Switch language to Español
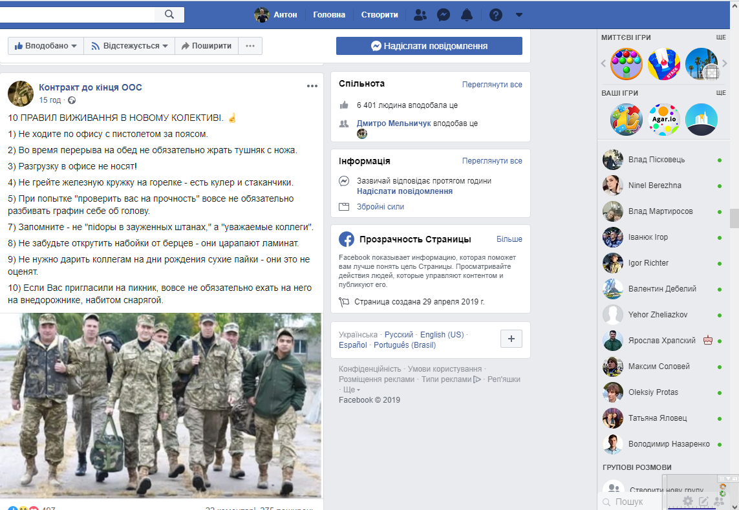Viewport: 739px width, 510px height. pyautogui.click(x=352, y=345)
